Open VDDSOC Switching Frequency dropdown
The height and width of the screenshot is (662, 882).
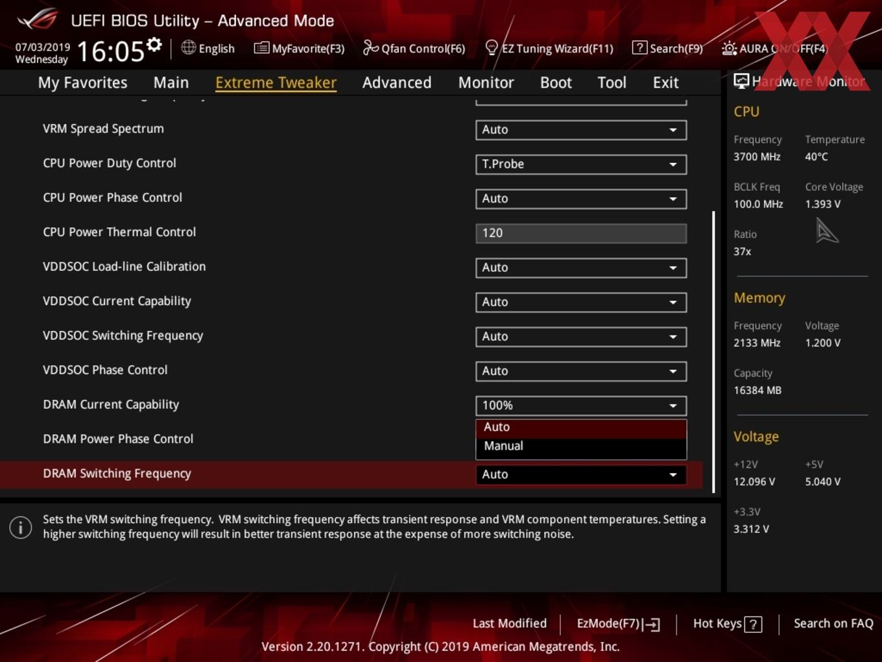tap(581, 336)
